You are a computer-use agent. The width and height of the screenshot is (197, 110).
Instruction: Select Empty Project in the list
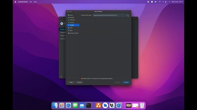[x=73, y=33]
